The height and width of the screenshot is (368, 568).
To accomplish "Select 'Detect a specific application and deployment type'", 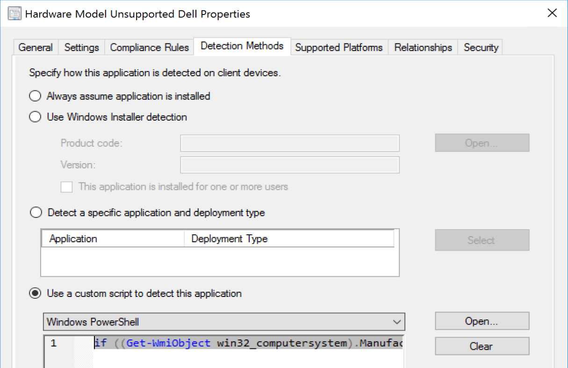I will coord(36,213).
